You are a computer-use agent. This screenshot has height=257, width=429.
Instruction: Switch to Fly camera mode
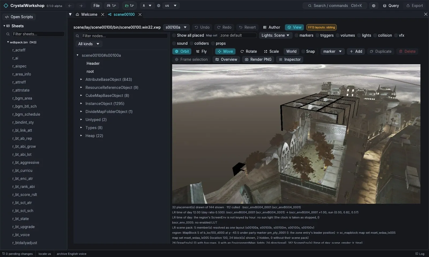(x=201, y=51)
